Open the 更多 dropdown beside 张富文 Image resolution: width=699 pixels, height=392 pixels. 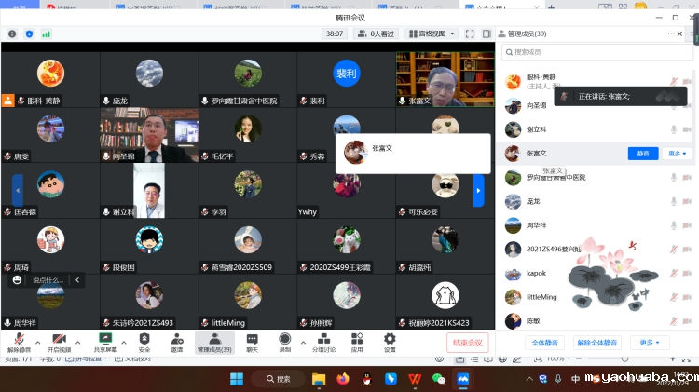tap(677, 154)
